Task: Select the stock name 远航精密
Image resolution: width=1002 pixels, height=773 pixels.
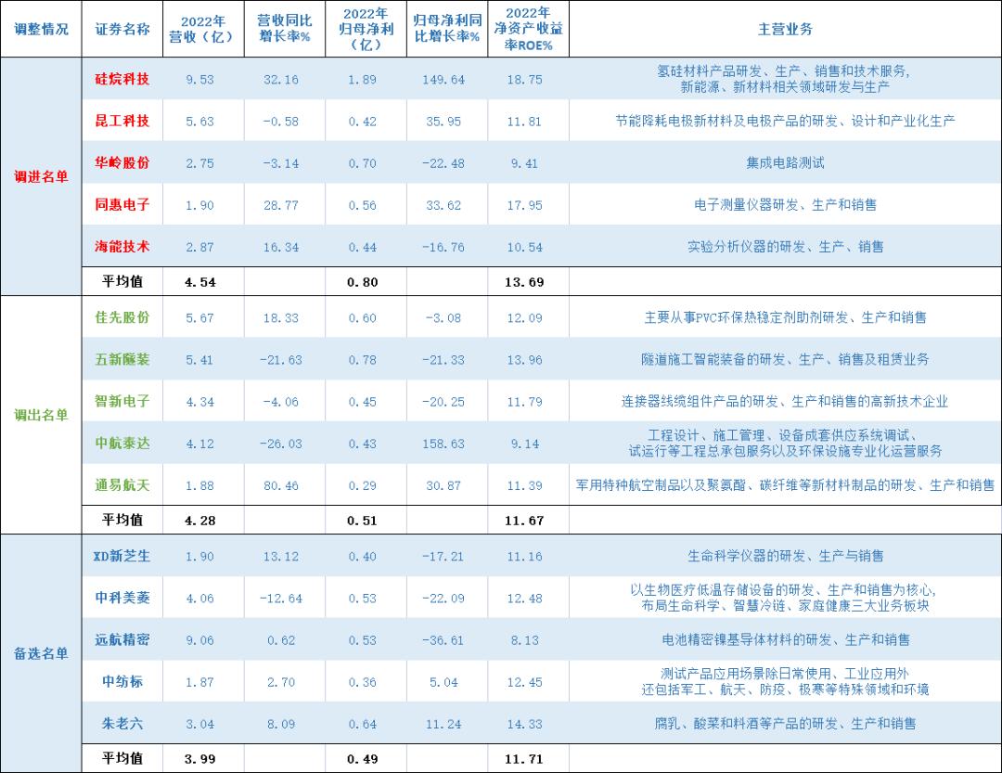Action: [122, 639]
